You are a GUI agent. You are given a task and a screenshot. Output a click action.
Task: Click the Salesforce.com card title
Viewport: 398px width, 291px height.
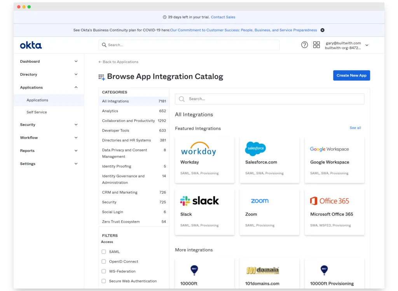tap(261, 162)
